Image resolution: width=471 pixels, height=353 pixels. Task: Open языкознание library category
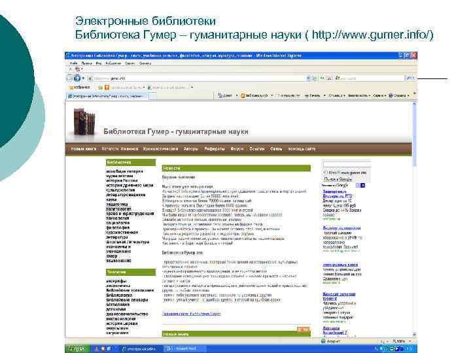[118, 261]
